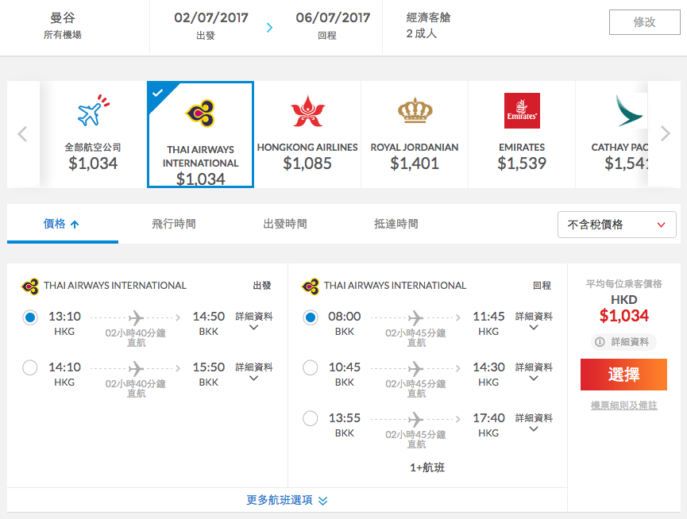Click the carousel left arrow
The image size is (687, 519).
22,134
